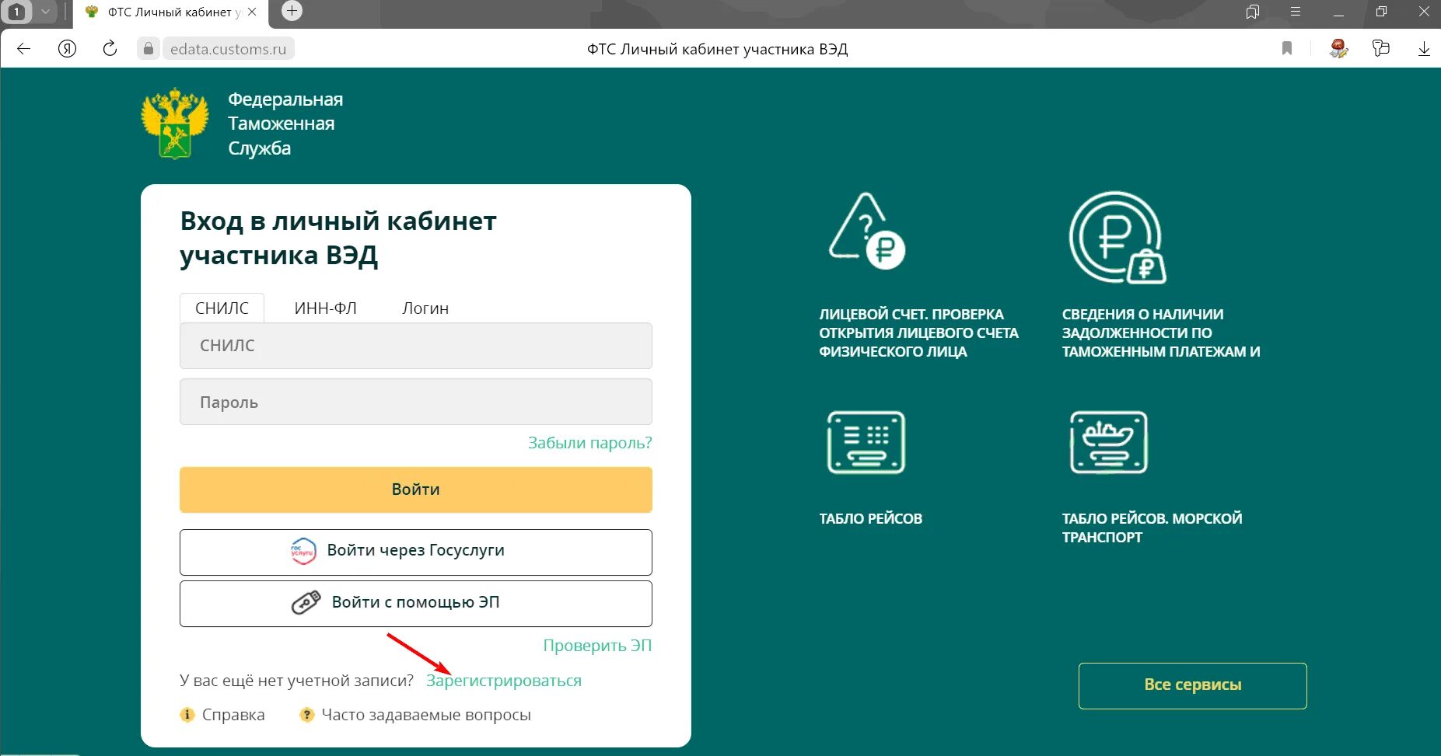Close the ФТС Личный кабинет tab
The image size is (1441, 756).
tap(252, 12)
